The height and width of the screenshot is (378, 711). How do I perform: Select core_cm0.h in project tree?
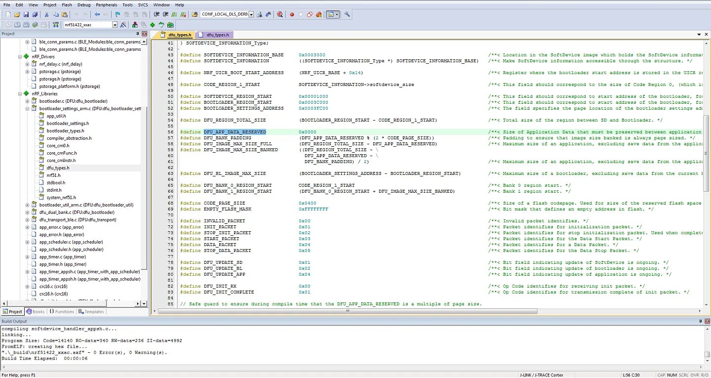[58, 146]
